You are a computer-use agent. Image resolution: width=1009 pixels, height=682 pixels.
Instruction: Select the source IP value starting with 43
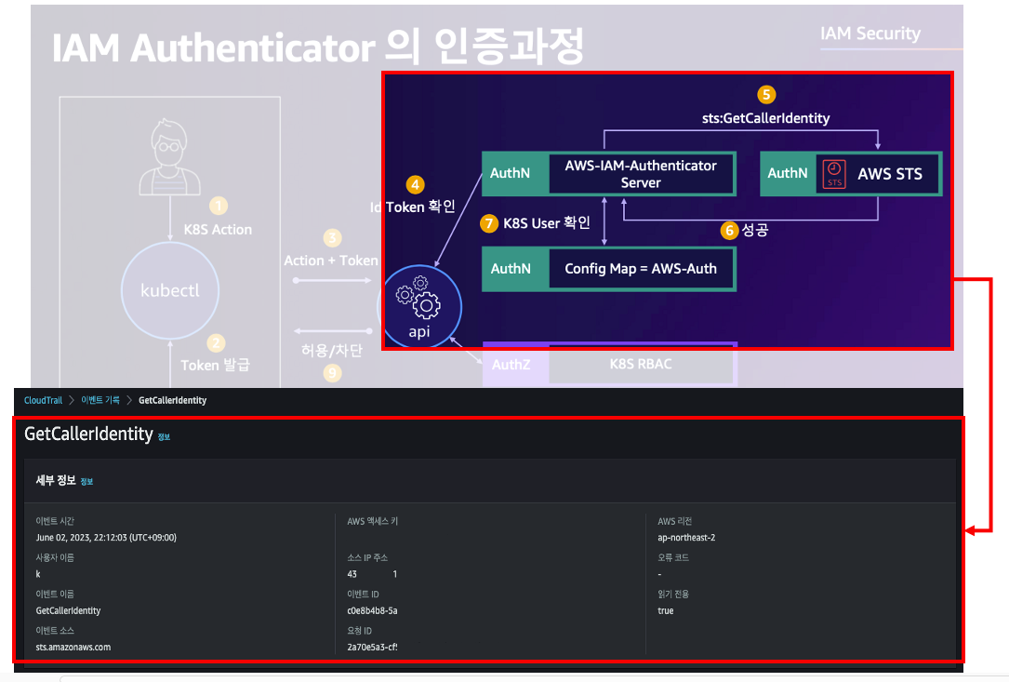pos(372,574)
